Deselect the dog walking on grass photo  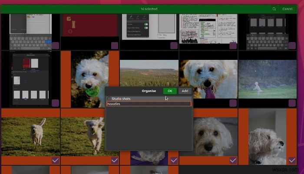(x=55, y=161)
